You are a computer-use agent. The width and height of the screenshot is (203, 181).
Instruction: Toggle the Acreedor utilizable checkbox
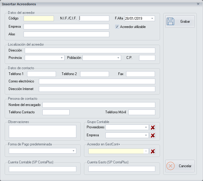click(x=117, y=27)
